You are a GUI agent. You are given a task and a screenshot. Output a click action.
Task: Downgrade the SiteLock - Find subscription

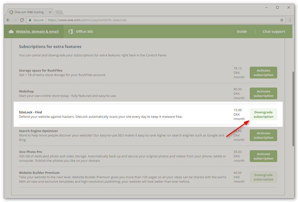[x=263, y=115]
